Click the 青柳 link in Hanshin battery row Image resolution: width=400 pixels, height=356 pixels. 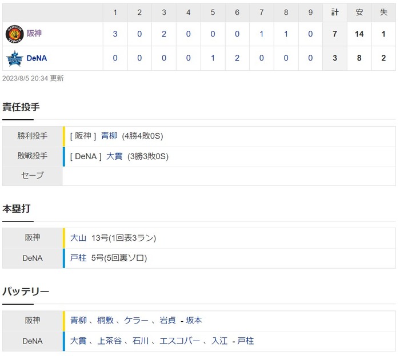(x=78, y=321)
